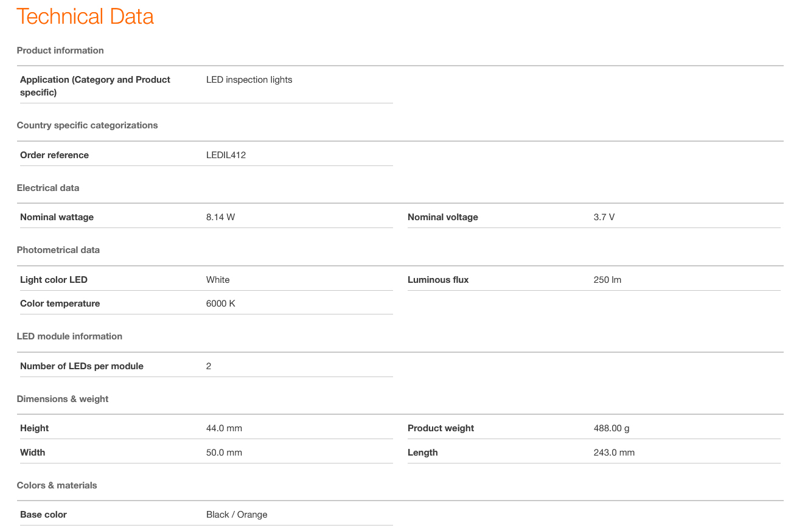The width and height of the screenshot is (791, 531).
Task: Click the Light color LED label
Action: (x=54, y=280)
